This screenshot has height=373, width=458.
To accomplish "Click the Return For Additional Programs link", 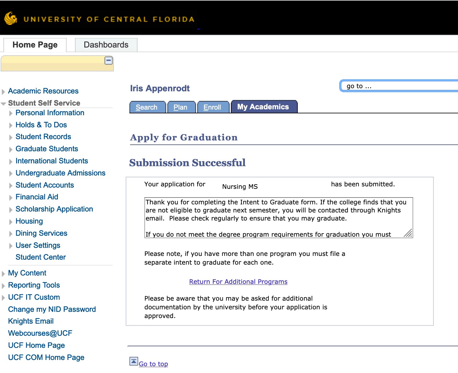I will pos(238,282).
